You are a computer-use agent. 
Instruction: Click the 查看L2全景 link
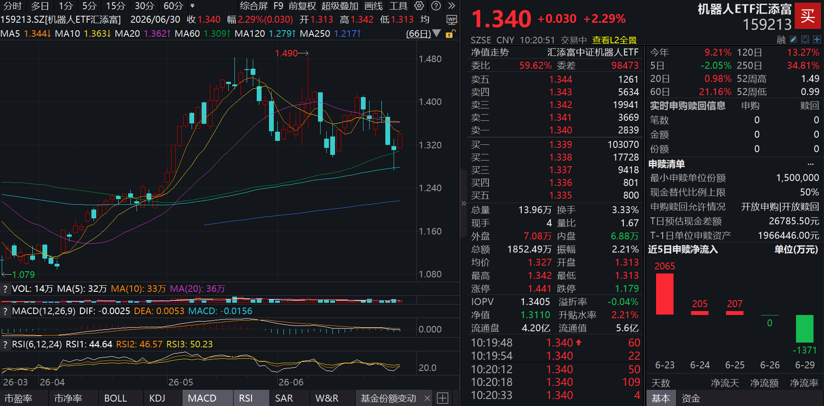tap(614, 40)
